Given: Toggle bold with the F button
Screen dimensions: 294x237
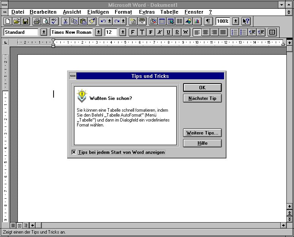Looking at the screenshot, I should pyautogui.click(x=151, y=32).
